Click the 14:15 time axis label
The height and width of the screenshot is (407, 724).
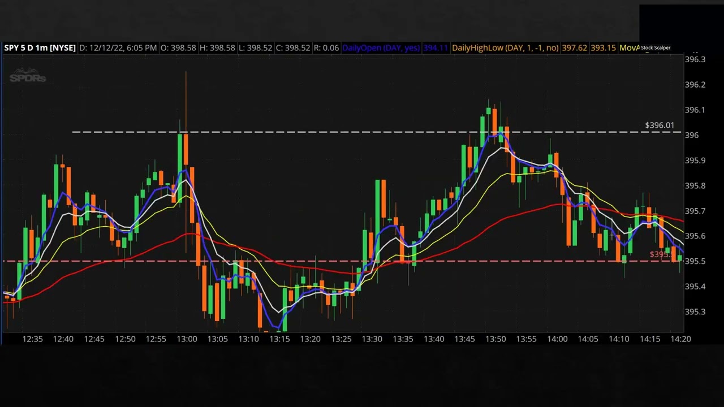click(650, 339)
